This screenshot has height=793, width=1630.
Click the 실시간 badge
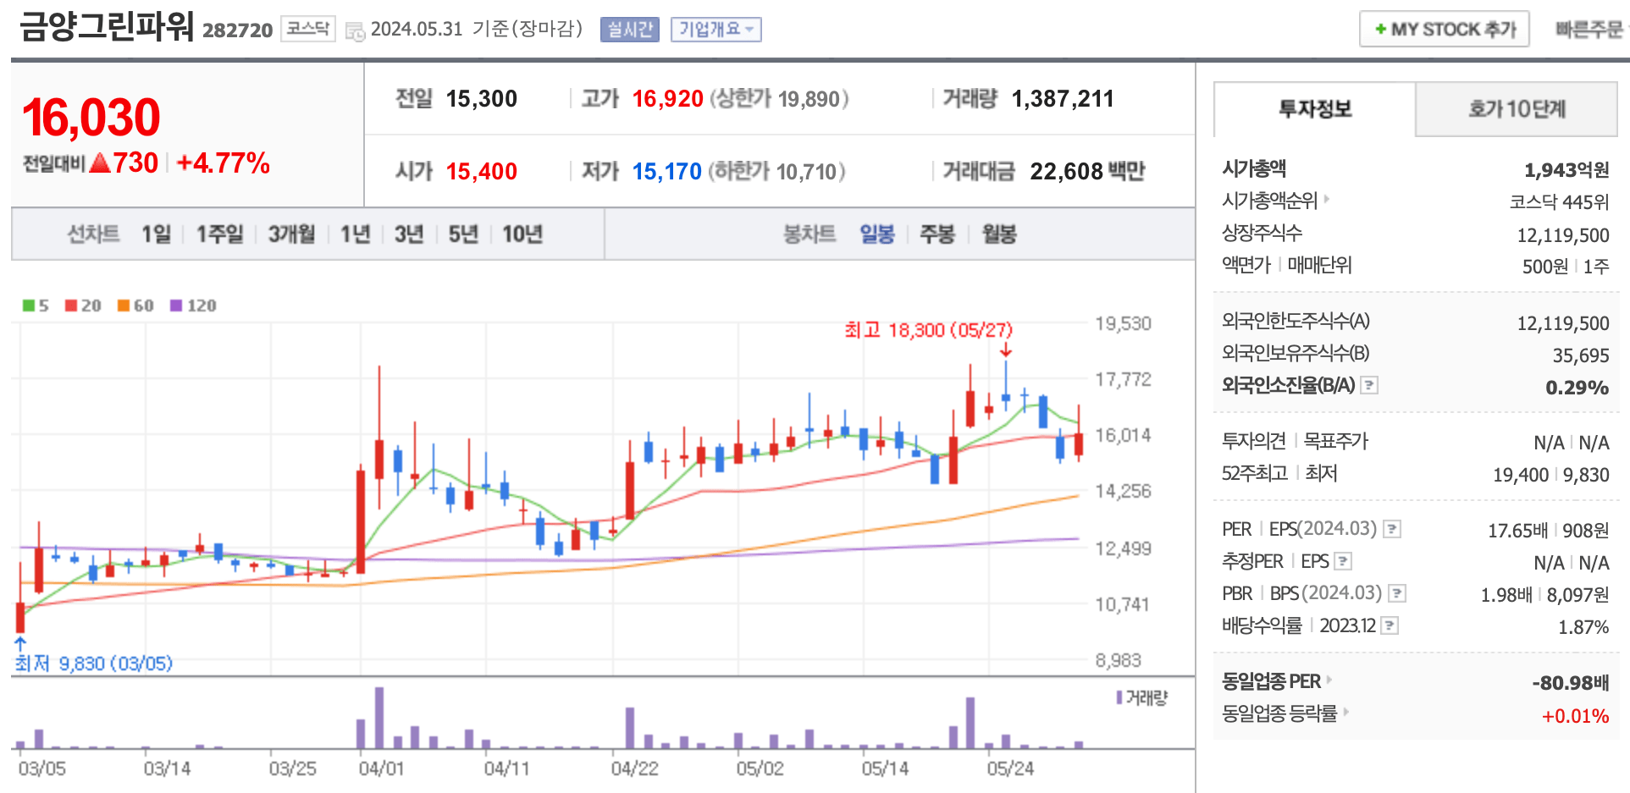click(630, 30)
